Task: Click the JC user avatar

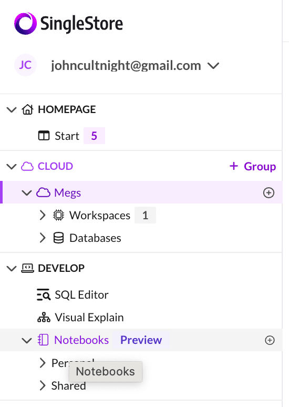Action: [25, 65]
